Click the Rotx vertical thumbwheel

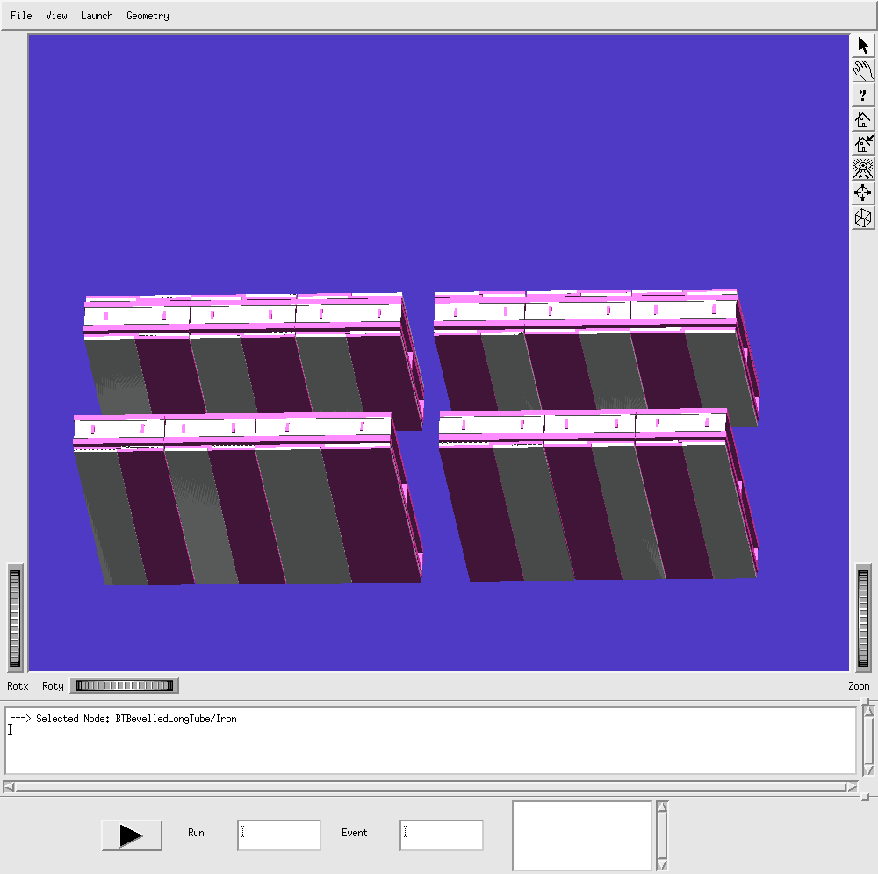click(x=15, y=619)
